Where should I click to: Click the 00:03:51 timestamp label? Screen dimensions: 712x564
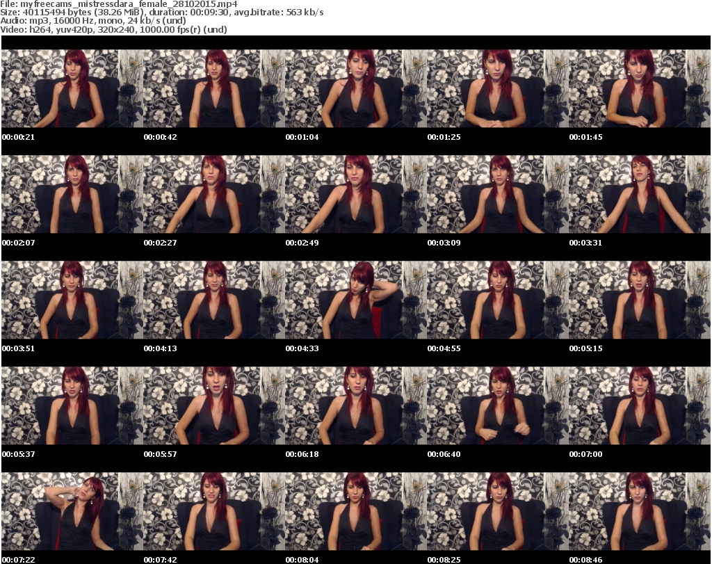click(18, 348)
